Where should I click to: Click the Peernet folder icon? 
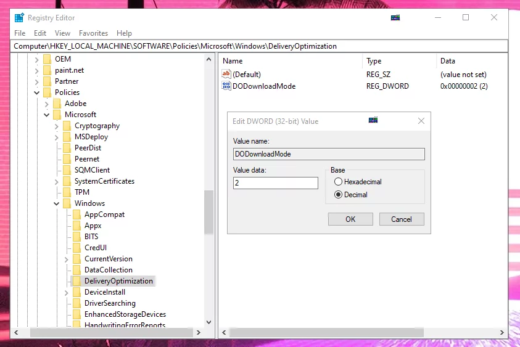[x=67, y=159]
